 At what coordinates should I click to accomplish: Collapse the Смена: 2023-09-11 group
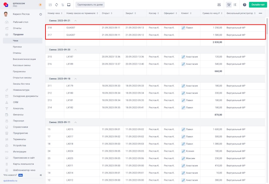76,122
